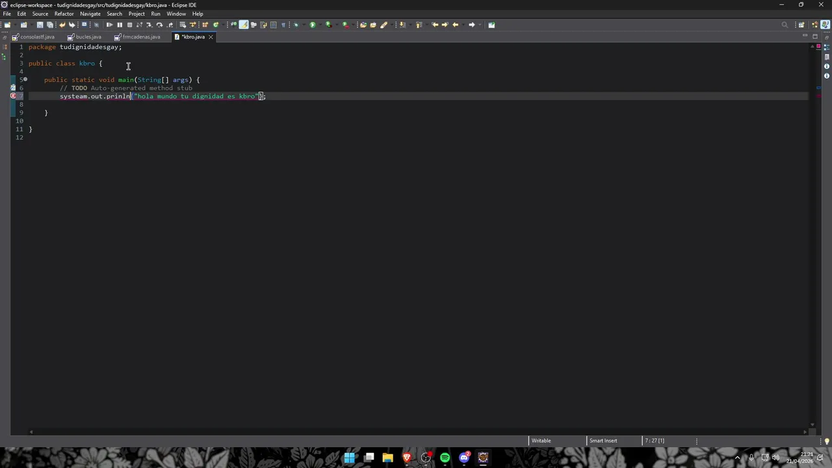Open the Edit menu

[21, 14]
